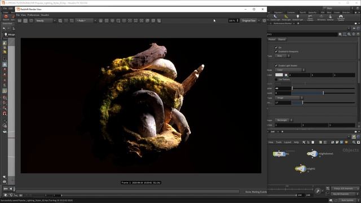Open Houdini main File menu
This screenshot has width=361, height=203.
point(5,8)
